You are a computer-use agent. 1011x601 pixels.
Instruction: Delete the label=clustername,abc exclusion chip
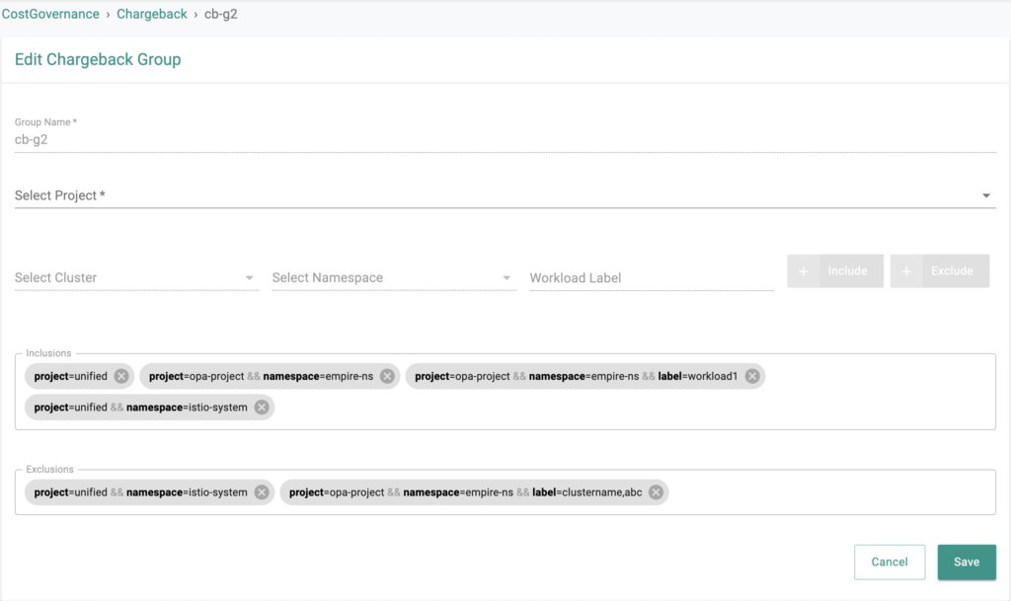click(x=656, y=491)
